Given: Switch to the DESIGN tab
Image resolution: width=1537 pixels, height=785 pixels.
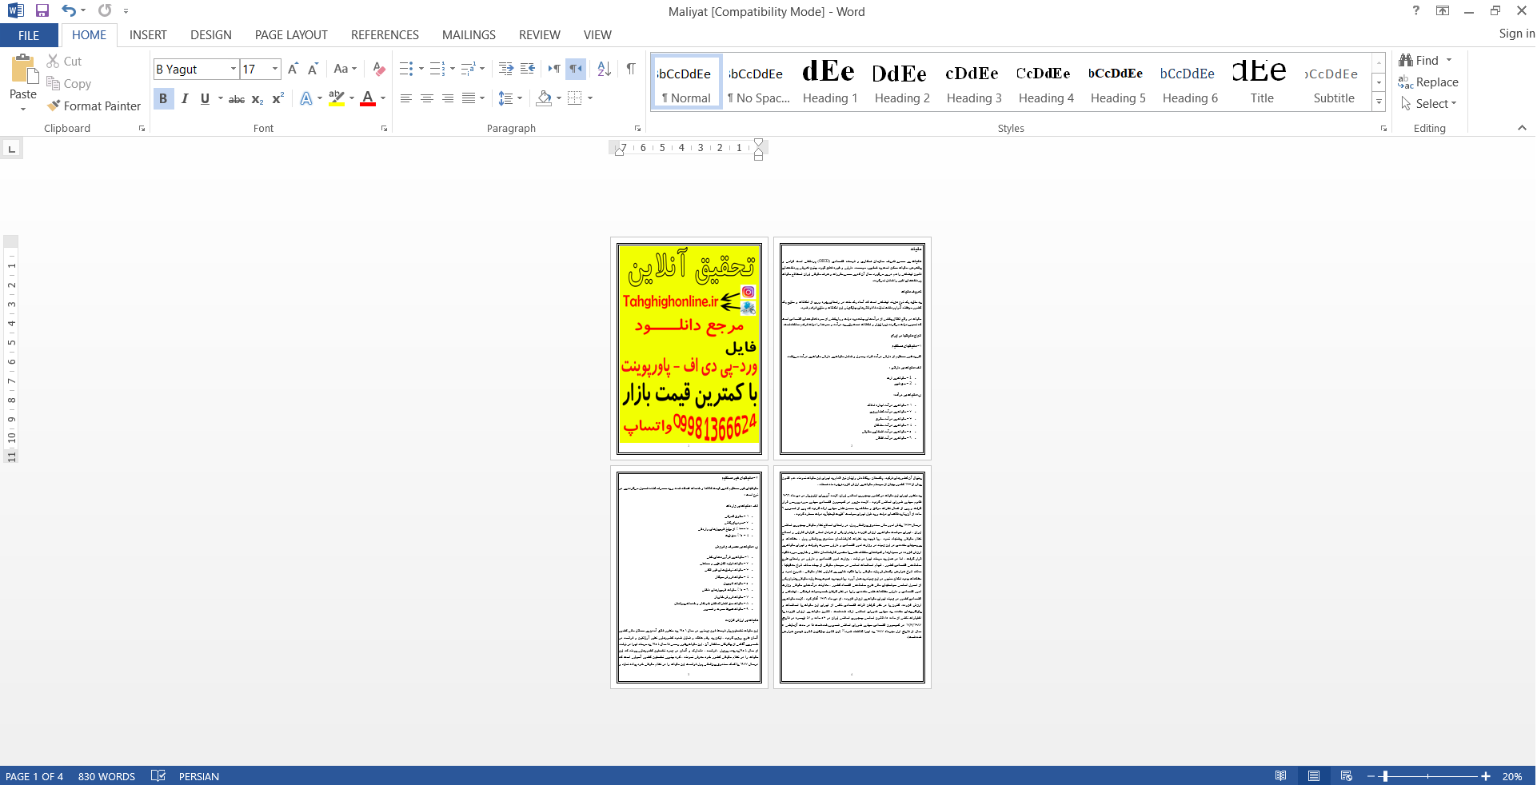Looking at the screenshot, I should pos(211,35).
